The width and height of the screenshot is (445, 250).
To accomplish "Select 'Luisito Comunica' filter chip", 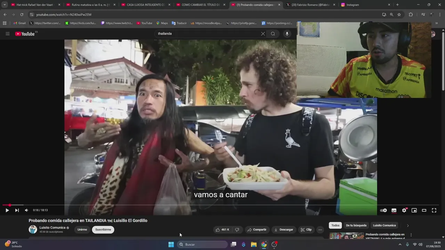I will pos(385,225).
